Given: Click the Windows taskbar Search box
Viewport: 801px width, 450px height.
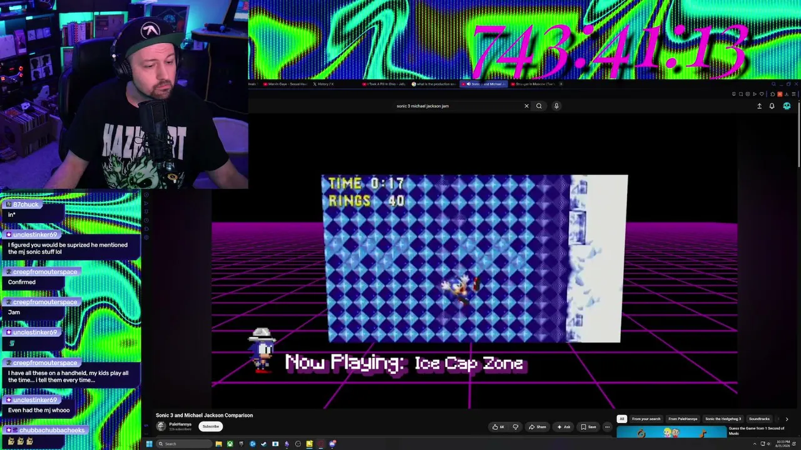Looking at the screenshot, I should coord(185,444).
